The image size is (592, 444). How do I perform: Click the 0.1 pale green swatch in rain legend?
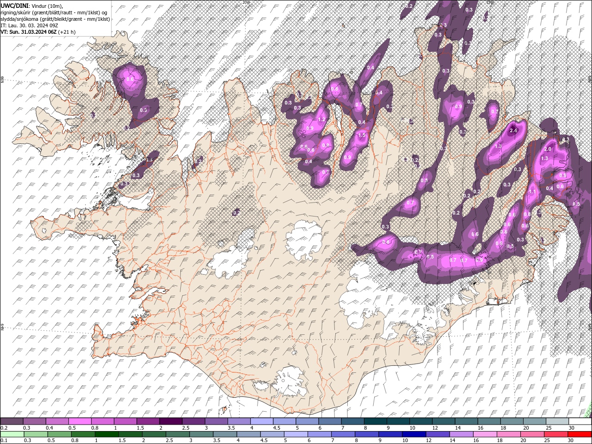[12, 434]
